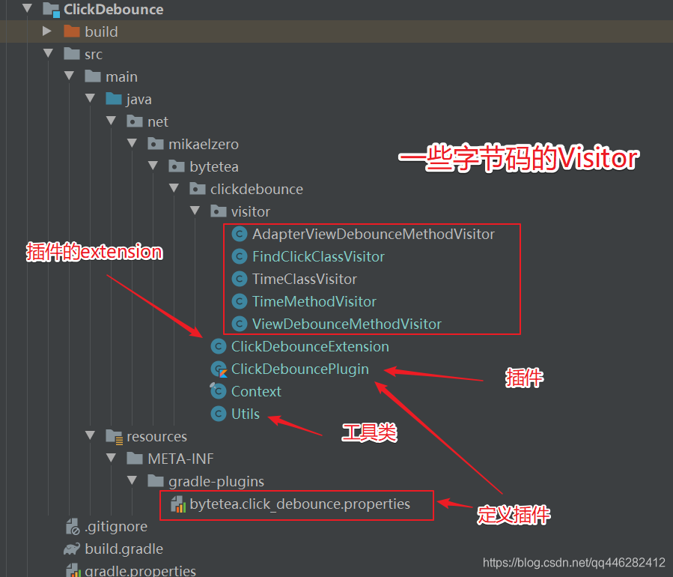Click class icon of AdapterViewDebounceMethodVisitor
The image size is (673, 577).
240,234
